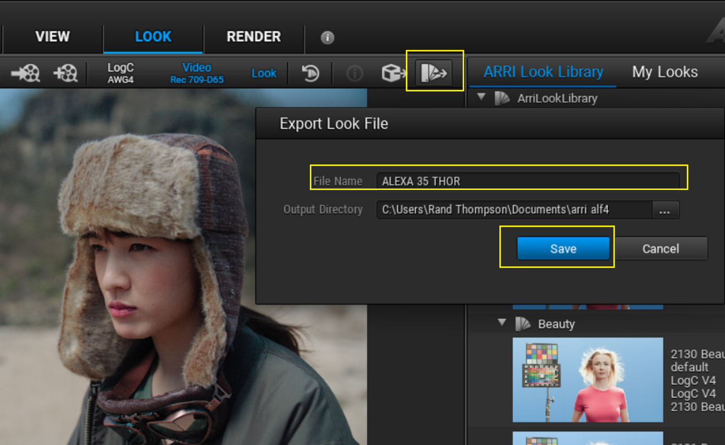Click the import clip icon in the toolbar
This screenshot has height=445, width=725.
tap(25, 73)
